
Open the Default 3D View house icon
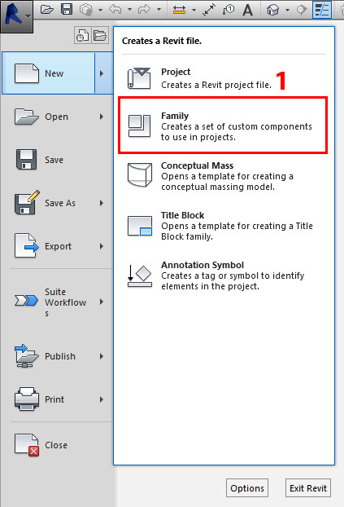click(x=272, y=10)
